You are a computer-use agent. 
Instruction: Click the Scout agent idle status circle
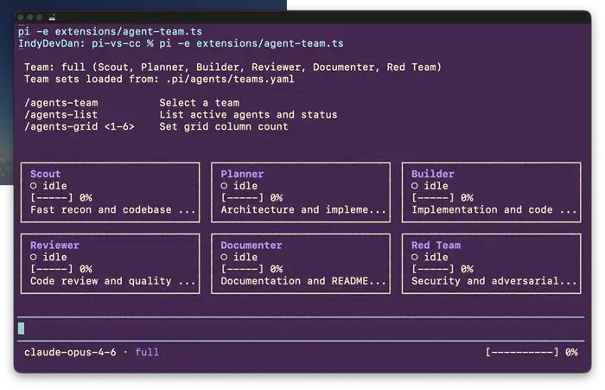click(x=34, y=186)
